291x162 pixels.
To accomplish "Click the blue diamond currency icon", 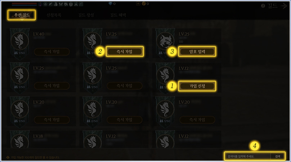I will (x=110, y=4).
